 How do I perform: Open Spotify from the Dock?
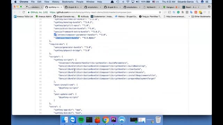coord(81,120)
